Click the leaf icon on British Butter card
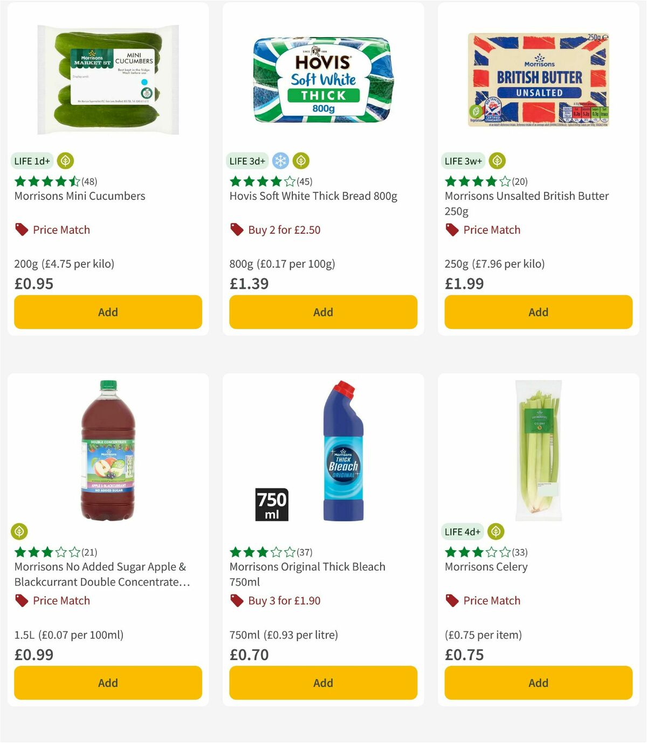This screenshot has width=647, height=743. [497, 160]
